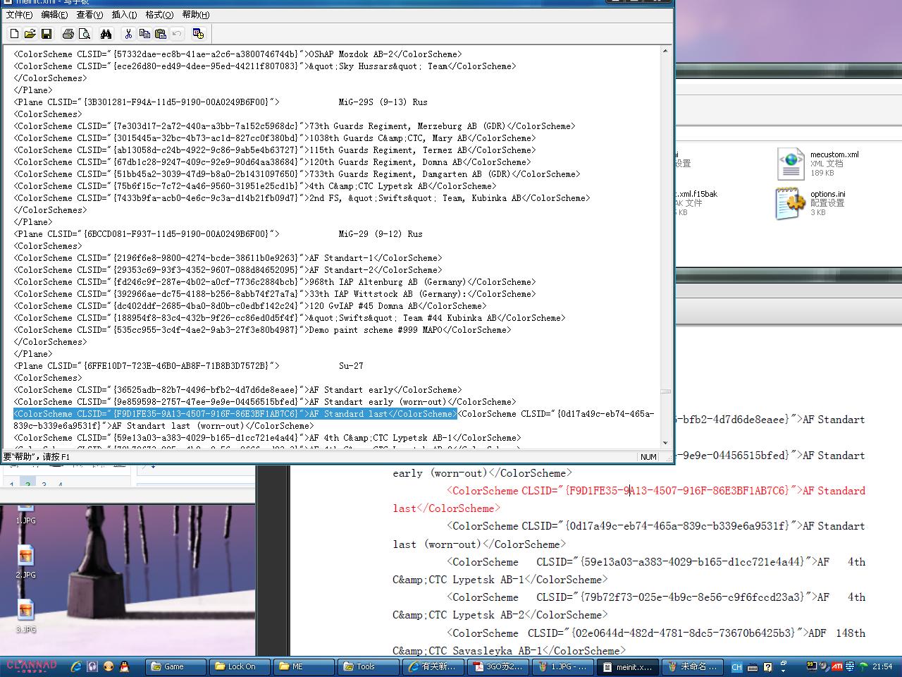Screen dimensions: 902x677
Task: Launch Internet Explorer from quick launch
Action: (x=76, y=666)
